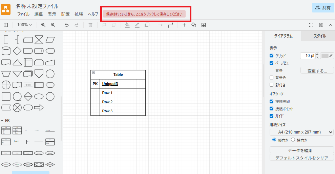Screen dimensions: 335x174
Task: Switch to the スタイル tab
Action: pyautogui.click(x=319, y=36)
